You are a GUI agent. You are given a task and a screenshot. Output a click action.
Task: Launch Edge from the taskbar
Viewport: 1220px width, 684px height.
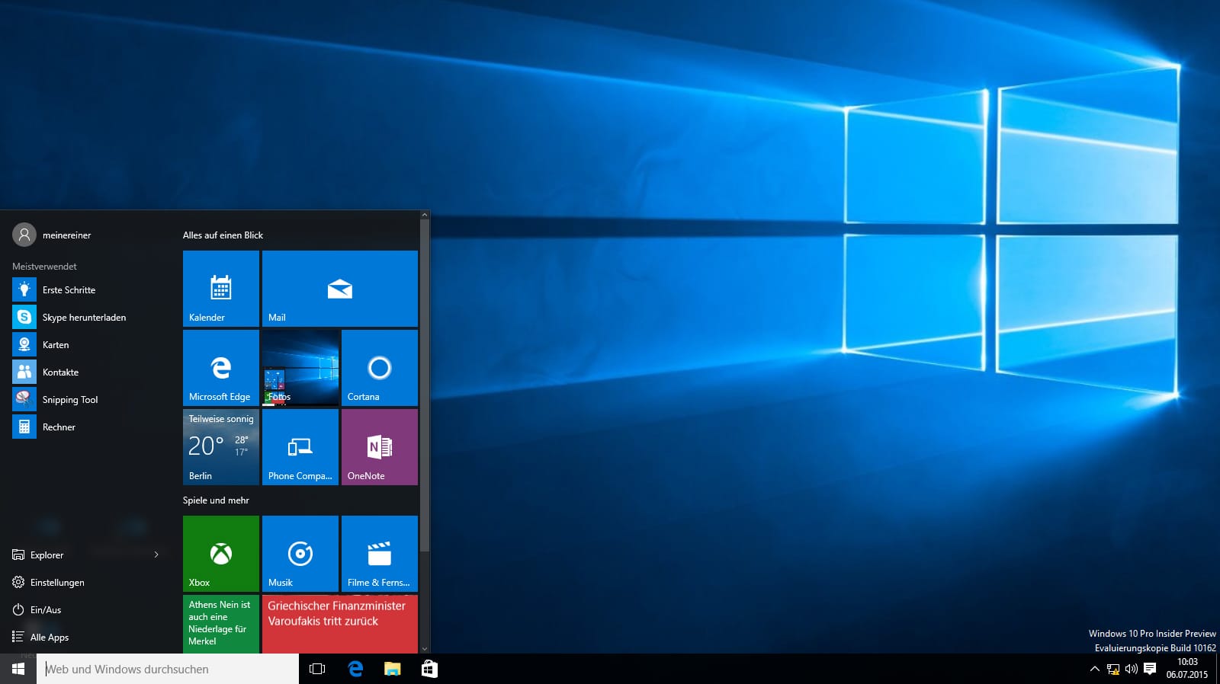(x=355, y=669)
